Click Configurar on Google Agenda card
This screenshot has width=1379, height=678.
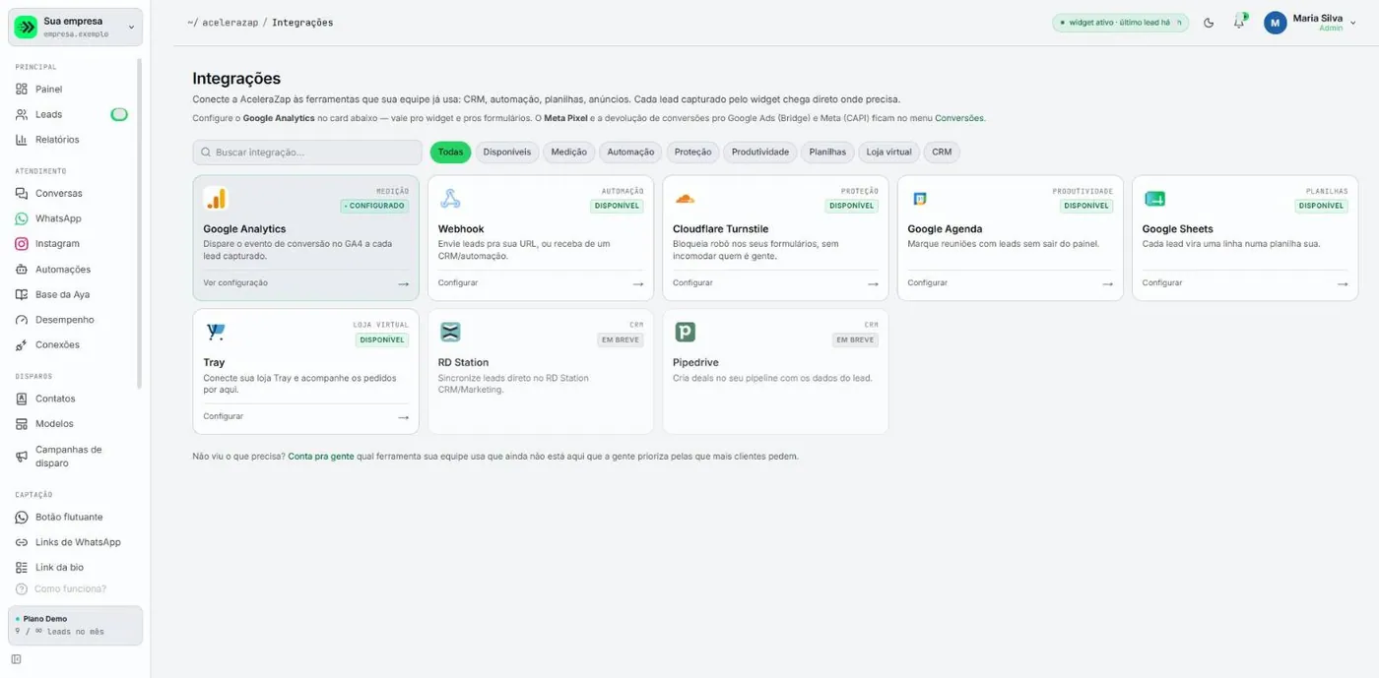[927, 283]
